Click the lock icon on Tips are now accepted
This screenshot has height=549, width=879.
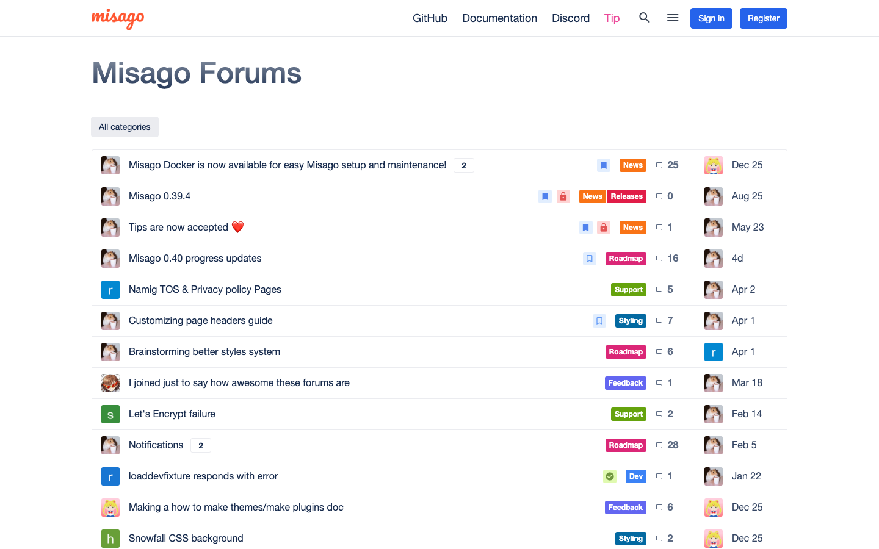[x=604, y=228]
